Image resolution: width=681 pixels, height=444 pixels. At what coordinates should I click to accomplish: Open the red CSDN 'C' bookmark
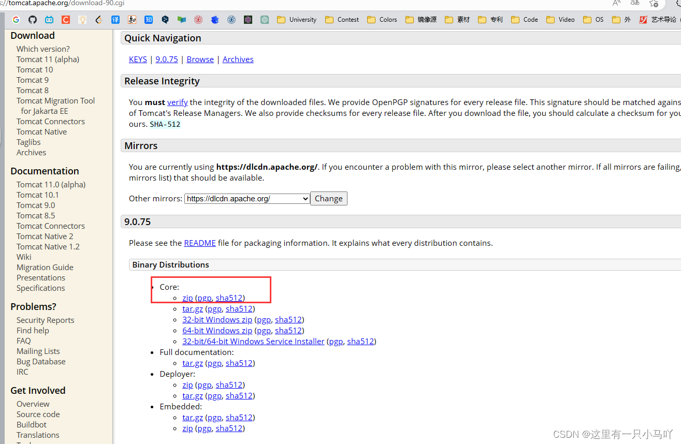point(66,20)
